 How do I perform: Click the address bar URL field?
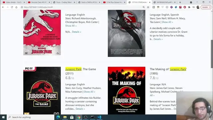coord(82,7)
